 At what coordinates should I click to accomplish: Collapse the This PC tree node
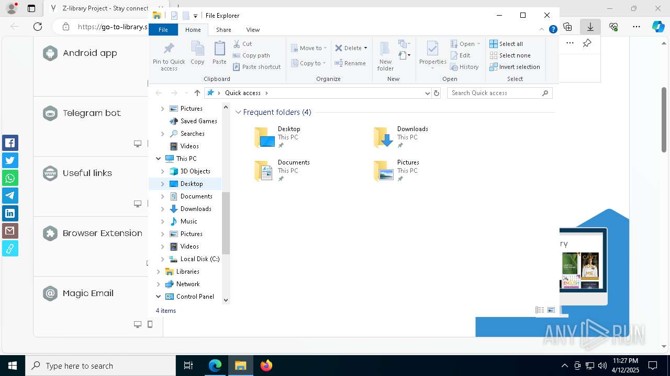point(159,159)
